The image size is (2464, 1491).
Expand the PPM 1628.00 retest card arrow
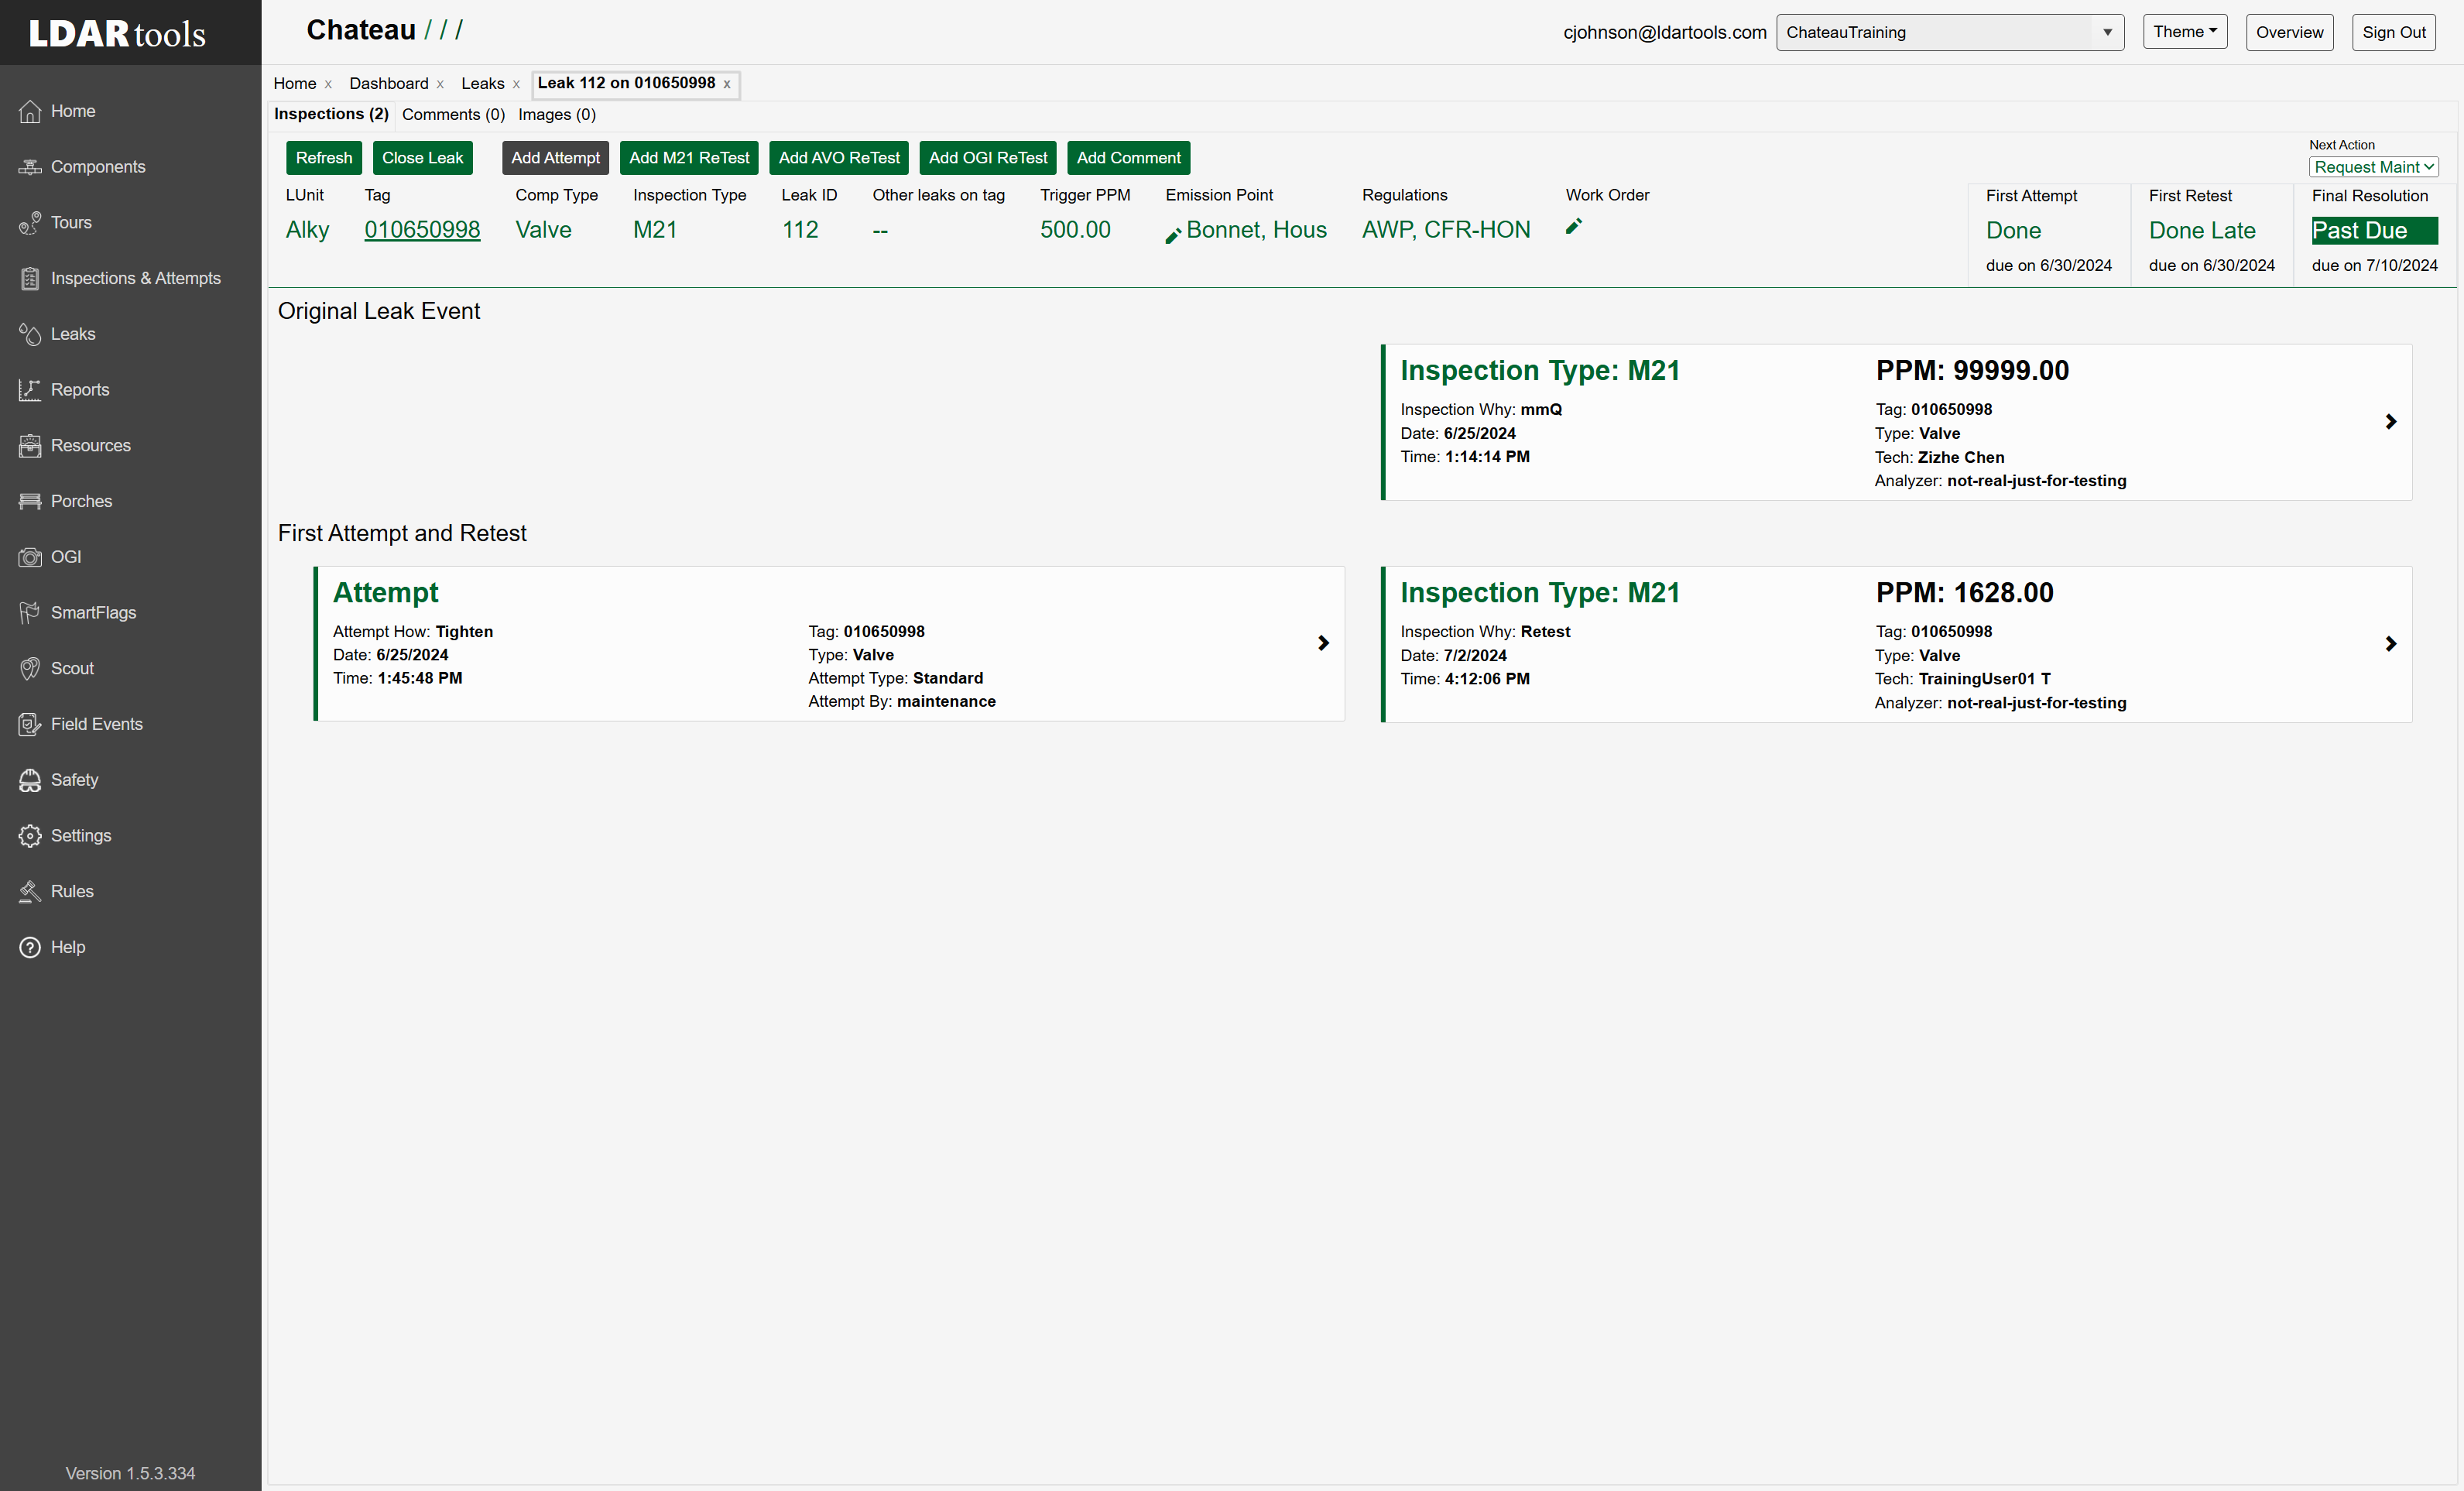click(x=2391, y=644)
